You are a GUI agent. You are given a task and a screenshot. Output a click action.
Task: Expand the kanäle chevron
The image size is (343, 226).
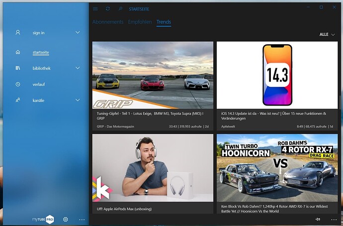[78, 100]
